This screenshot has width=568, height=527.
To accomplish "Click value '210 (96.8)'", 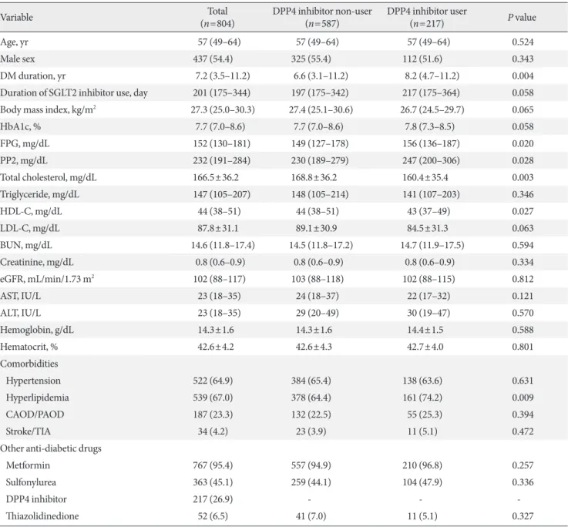I will click(422, 465).
